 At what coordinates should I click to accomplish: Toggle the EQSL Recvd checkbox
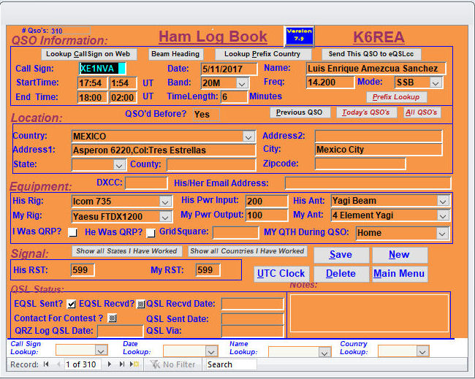coord(141,304)
